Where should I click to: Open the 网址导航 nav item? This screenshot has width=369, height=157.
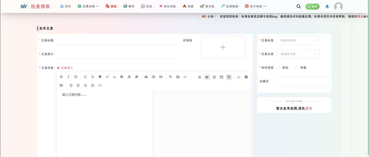click(167, 6)
